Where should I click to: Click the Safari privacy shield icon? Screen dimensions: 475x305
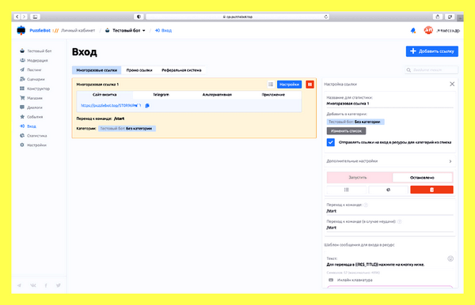click(x=139, y=17)
